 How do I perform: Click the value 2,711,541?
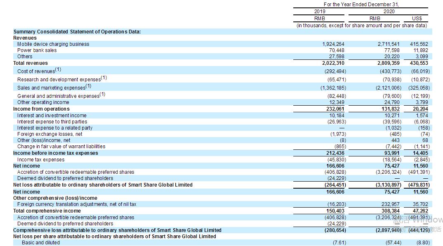pos(389,44)
